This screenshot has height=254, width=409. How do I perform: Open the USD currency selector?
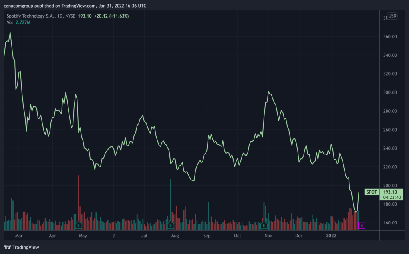click(392, 16)
